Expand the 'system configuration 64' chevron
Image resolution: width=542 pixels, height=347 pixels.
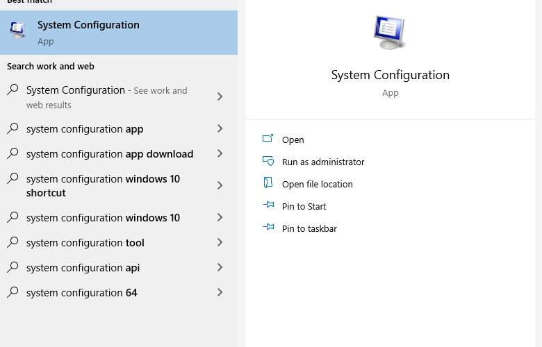220,292
